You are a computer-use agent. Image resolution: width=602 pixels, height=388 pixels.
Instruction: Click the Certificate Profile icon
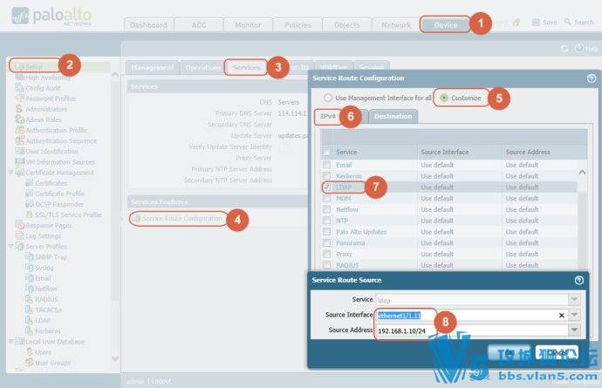29,194
